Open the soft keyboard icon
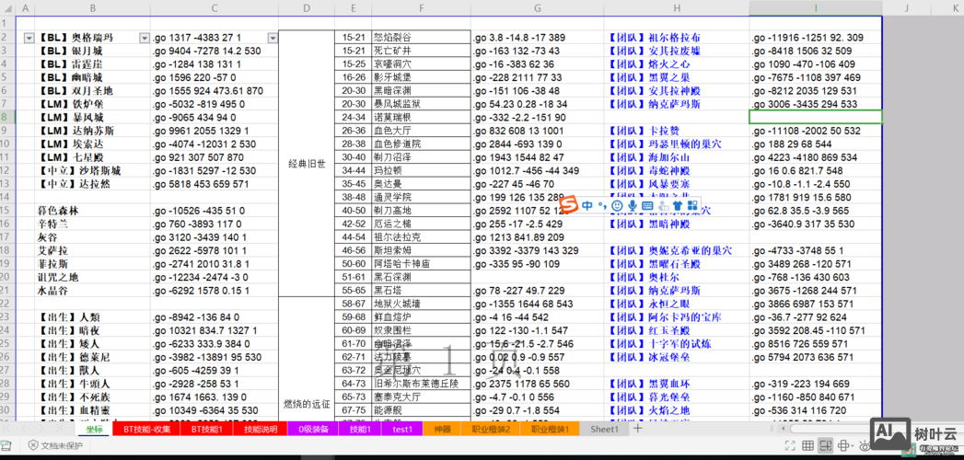The height and width of the screenshot is (460, 964). point(649,205)
